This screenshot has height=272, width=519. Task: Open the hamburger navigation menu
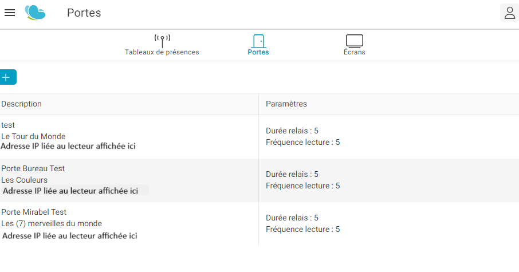pyautogui.click(x=10, y=13)
